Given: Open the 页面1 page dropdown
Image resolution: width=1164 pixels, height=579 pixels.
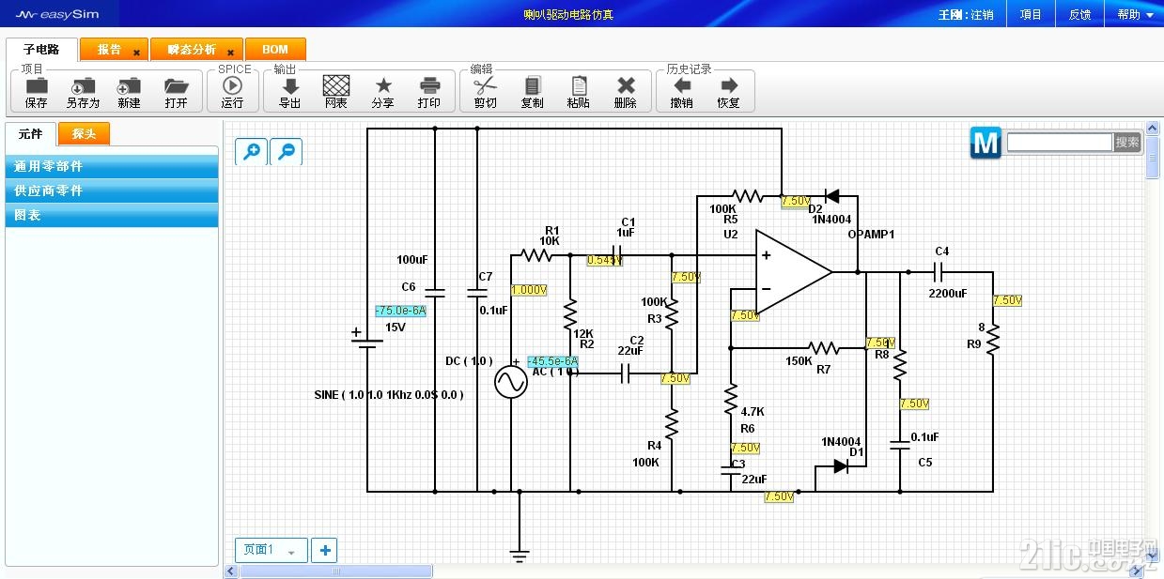Looking at the screenshot, I should click(271, 550).
